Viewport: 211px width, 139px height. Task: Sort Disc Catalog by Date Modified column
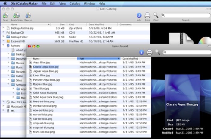coord(102,24)
